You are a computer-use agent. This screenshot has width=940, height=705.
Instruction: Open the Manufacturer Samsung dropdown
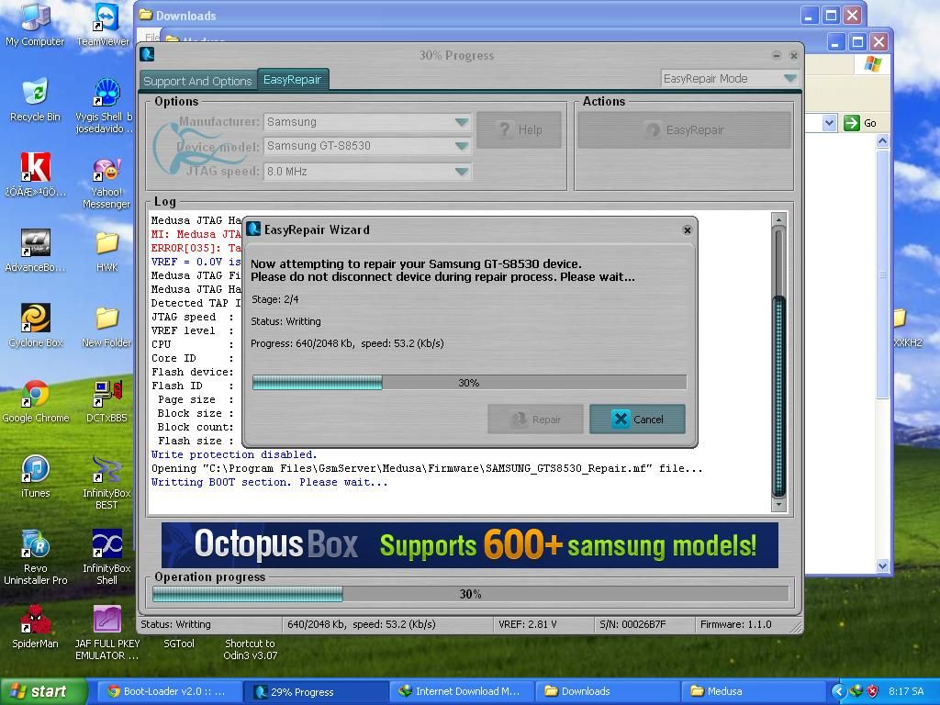[x=461, y=122]
